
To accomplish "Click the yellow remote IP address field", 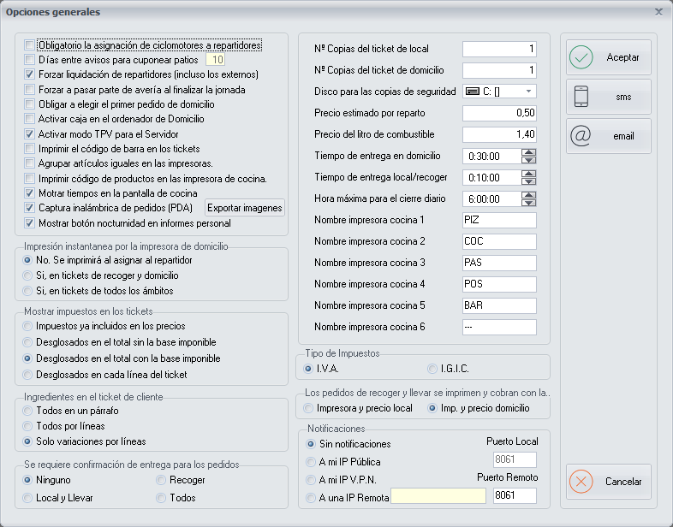I will (x=438, y=496).
